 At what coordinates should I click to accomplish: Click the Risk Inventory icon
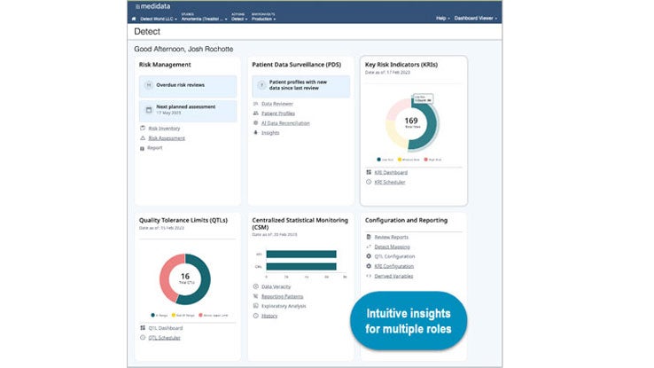click(x=142, y=128)
